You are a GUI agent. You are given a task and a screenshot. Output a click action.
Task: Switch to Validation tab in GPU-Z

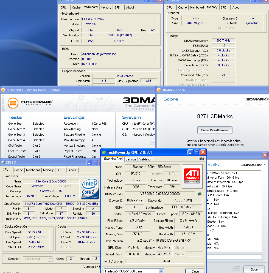[146, 159]
